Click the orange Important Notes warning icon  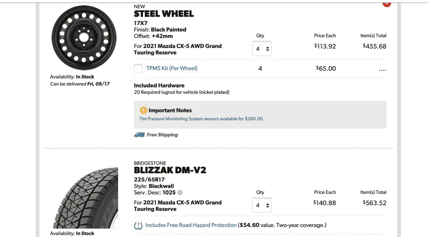pos(143,110)
